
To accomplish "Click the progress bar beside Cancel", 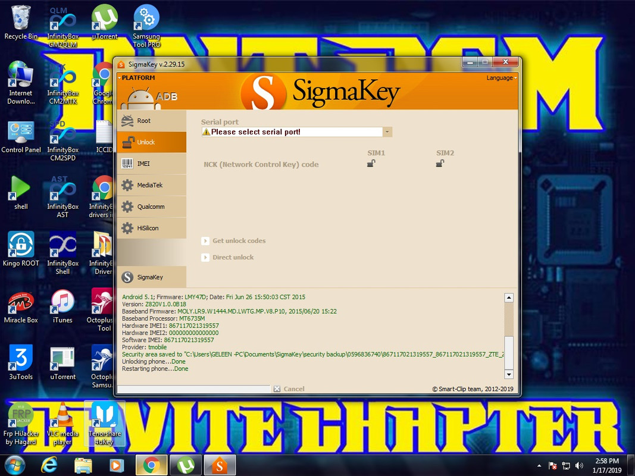I will [x=193, y=389].
